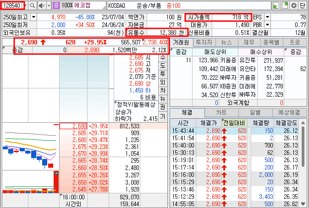
Task: Open the 250일최고 period dropdown
Action: pyautogui.click(x=34, y=17)
